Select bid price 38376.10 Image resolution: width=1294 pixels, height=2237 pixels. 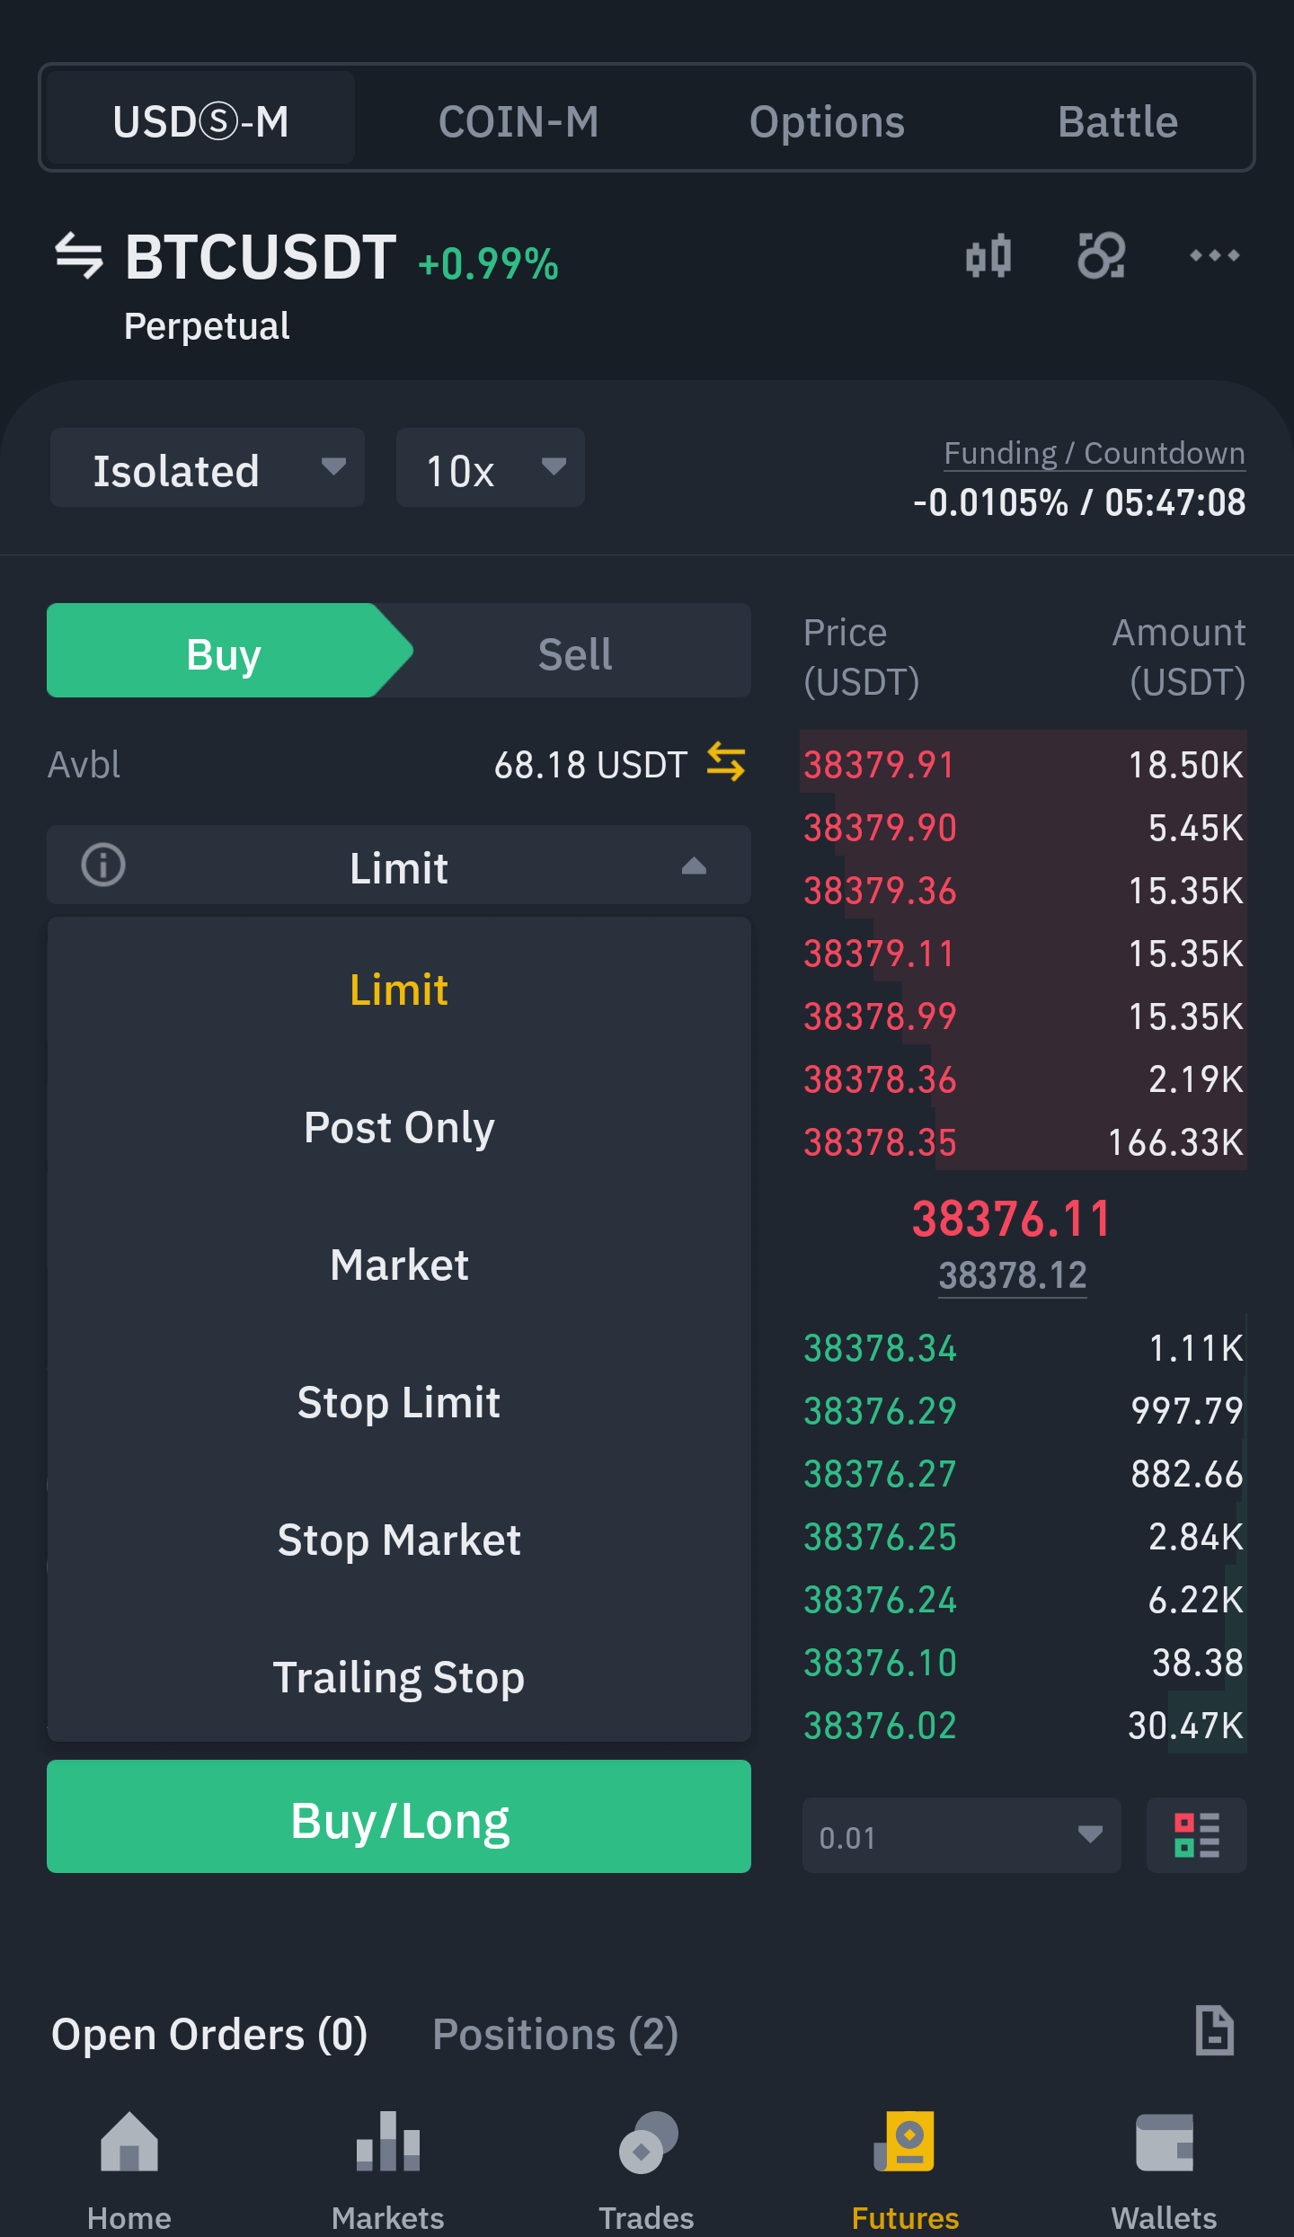880,1663
